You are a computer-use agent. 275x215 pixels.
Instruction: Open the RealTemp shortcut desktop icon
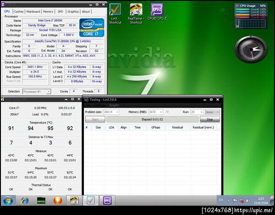click(x=136, y=14)
